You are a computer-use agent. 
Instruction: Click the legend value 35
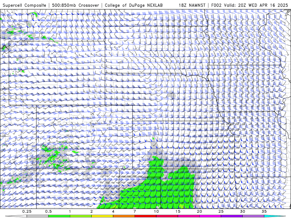pos(264,211)
